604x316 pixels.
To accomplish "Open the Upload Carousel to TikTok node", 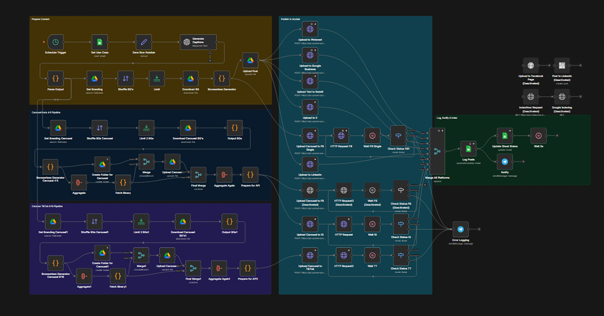I will 310,255.
